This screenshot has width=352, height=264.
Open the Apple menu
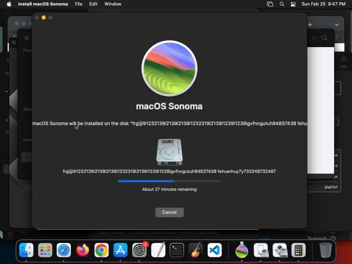click(9, 4)
